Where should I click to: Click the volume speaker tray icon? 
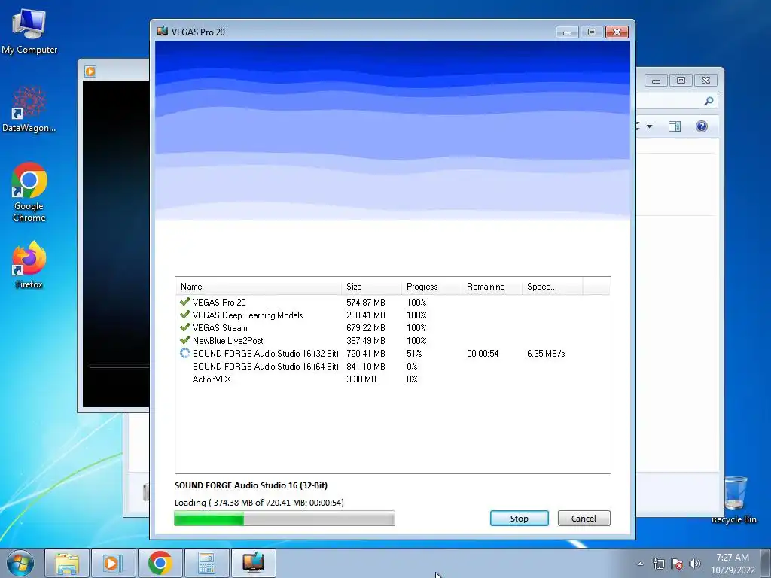[x=695, y=564]
